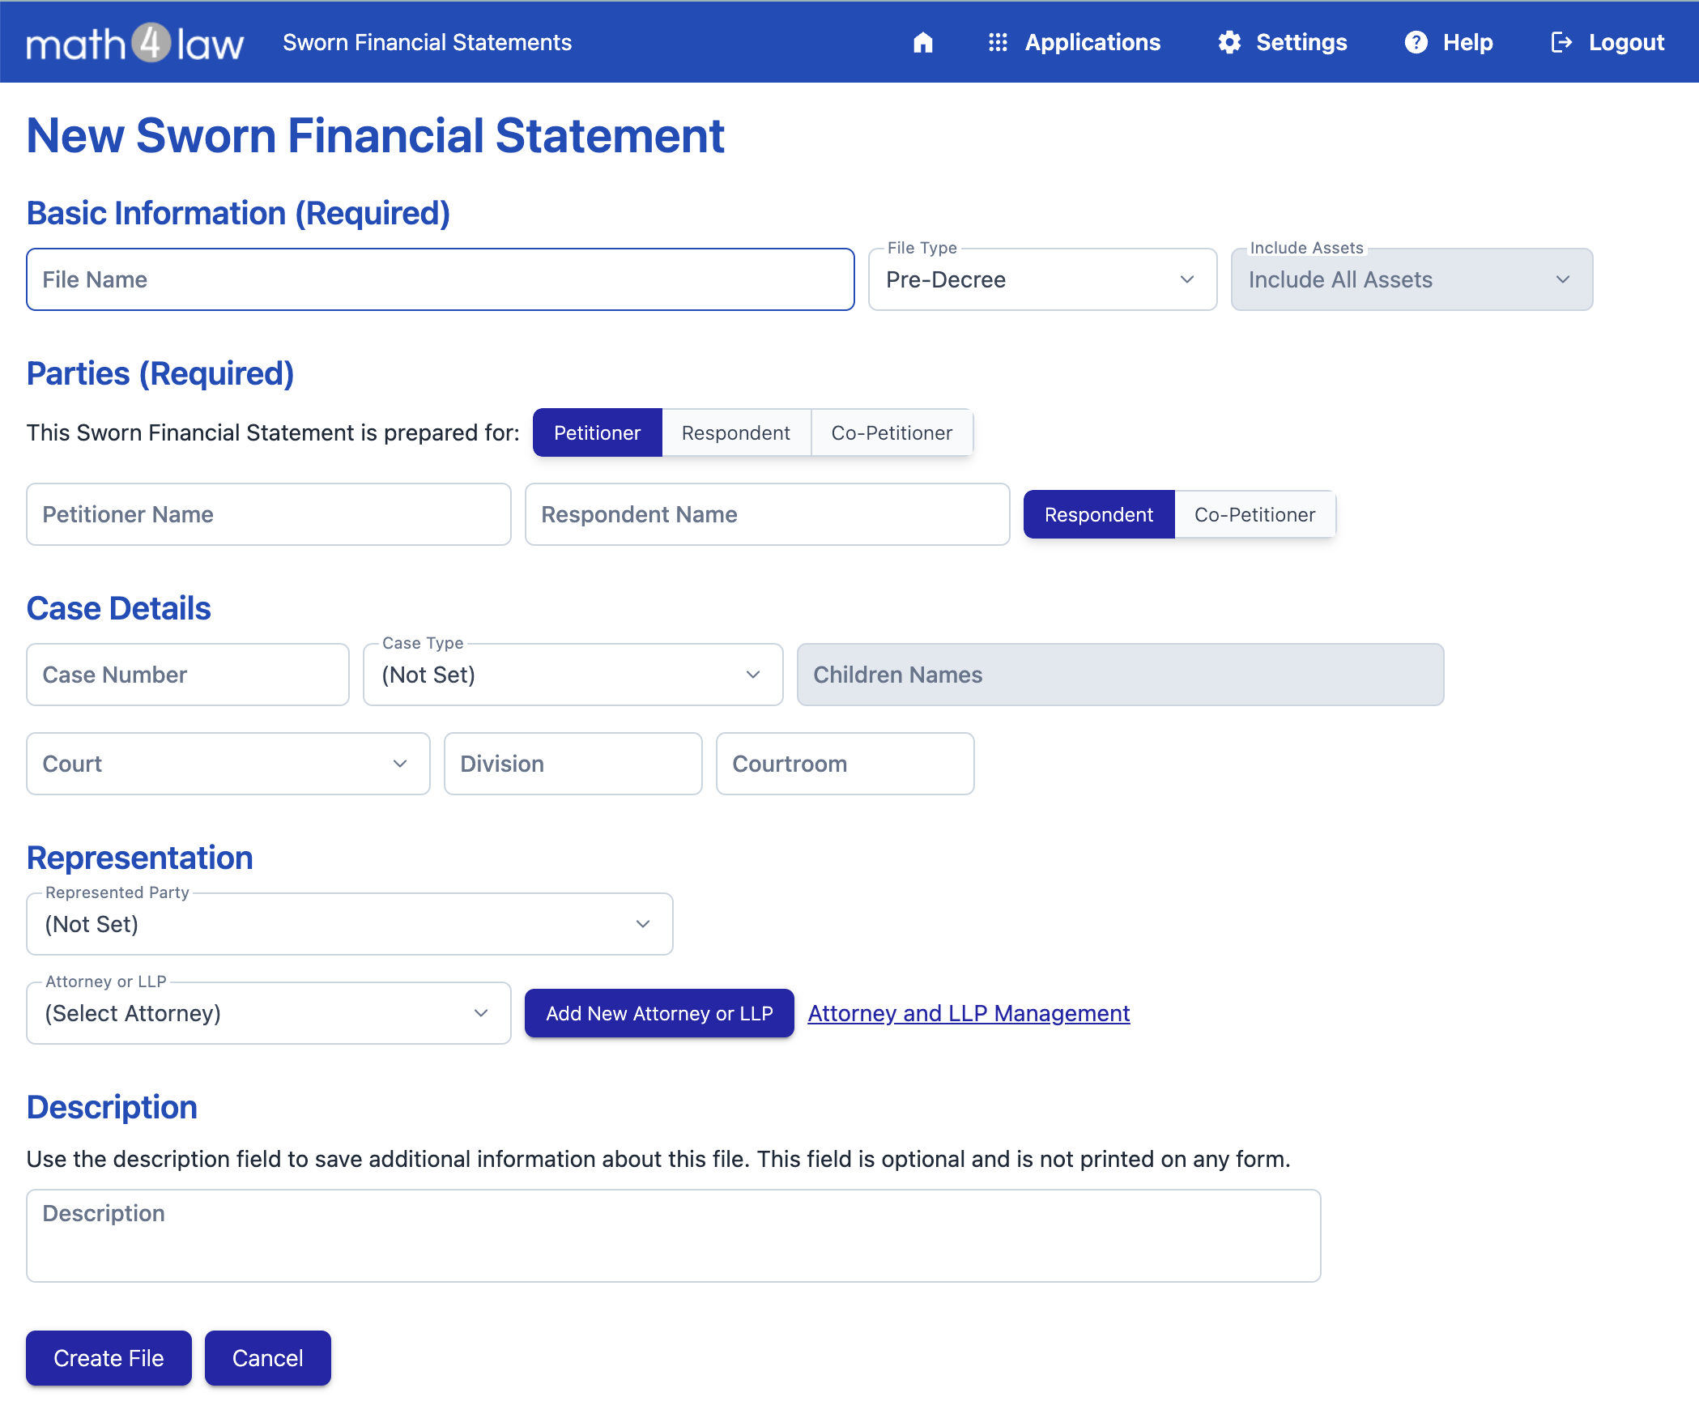This screenshot has height=1401, width=1699.
Task: Click the File Name input field
Action: pos(440,279)
